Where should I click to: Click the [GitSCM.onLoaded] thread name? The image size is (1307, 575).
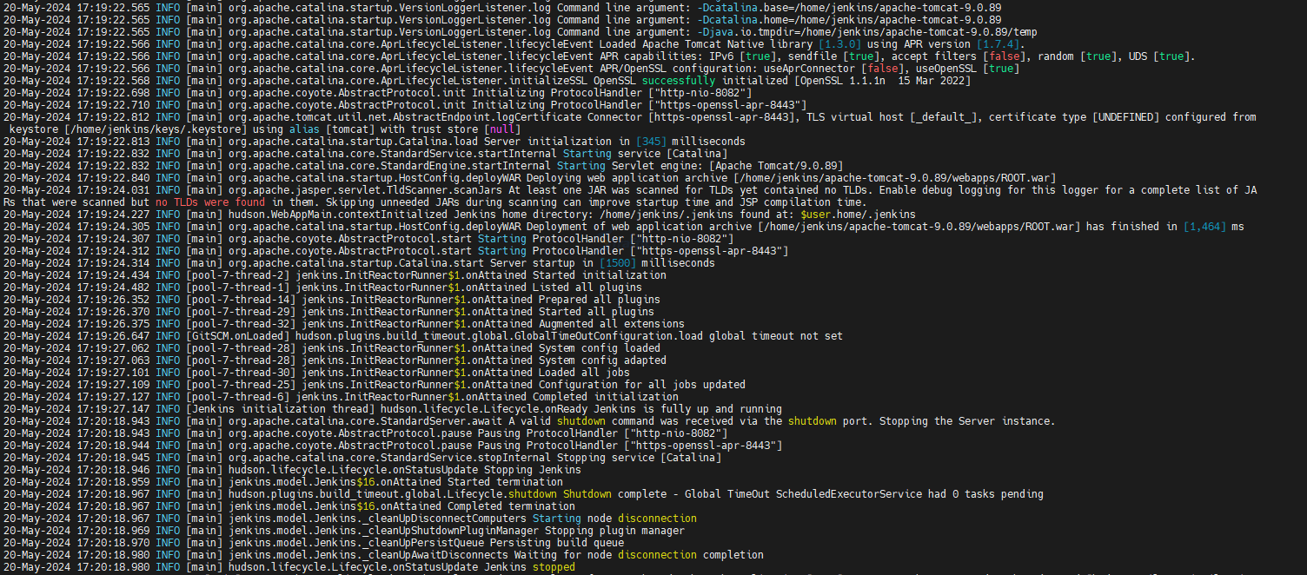click(238, 335)
